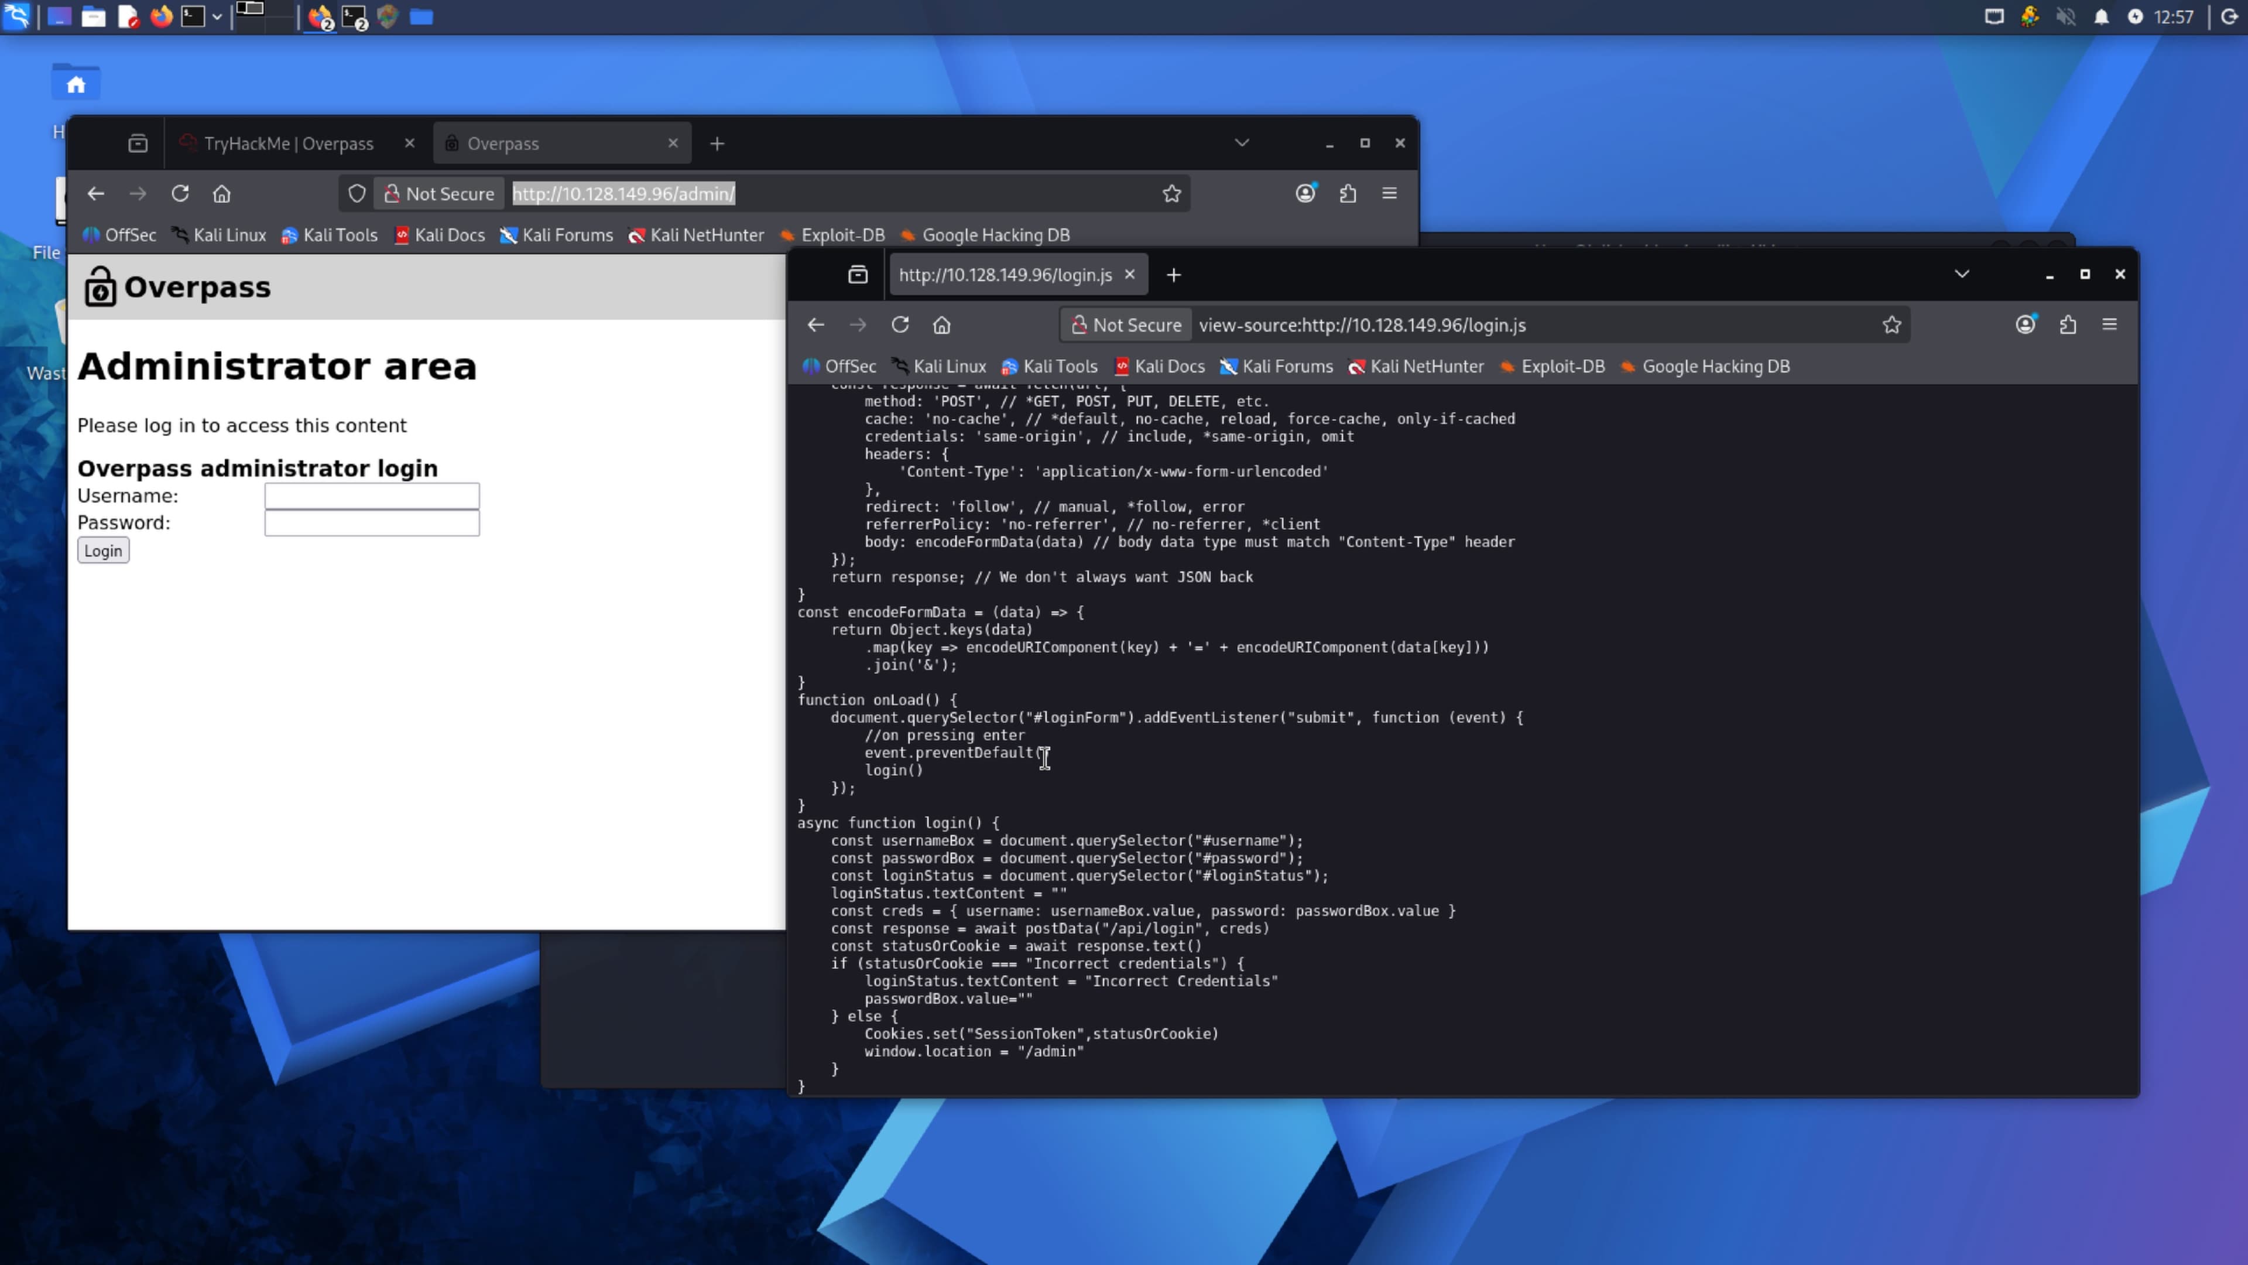Open application menu in Overpass admin window
This screenshot has width=2248, height=1265.
click(1389, 193)
